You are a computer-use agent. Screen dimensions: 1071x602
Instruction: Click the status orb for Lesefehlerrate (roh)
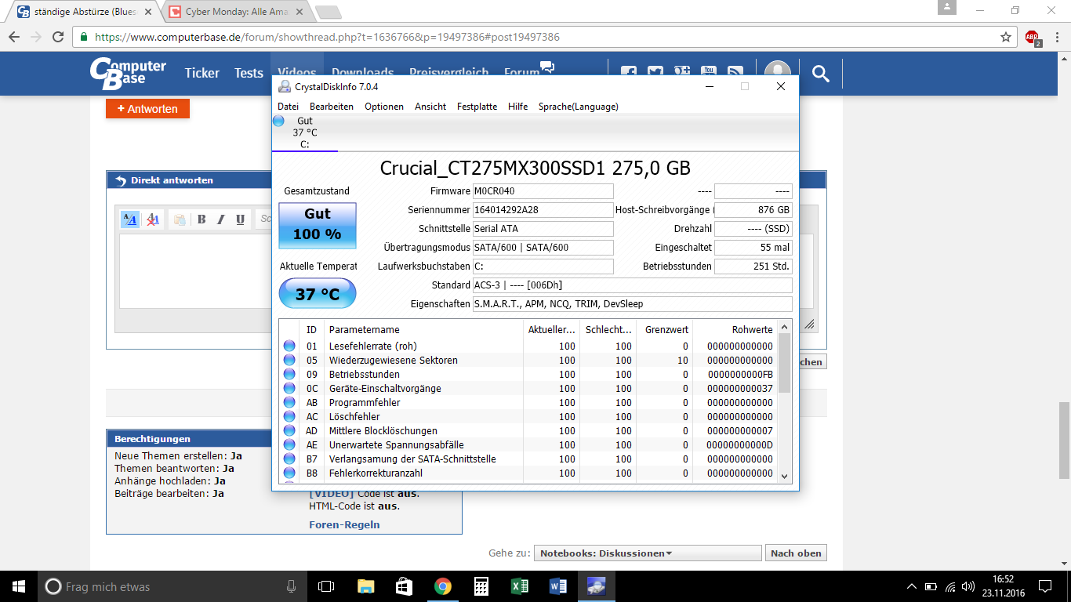click(x=289, y=346)
